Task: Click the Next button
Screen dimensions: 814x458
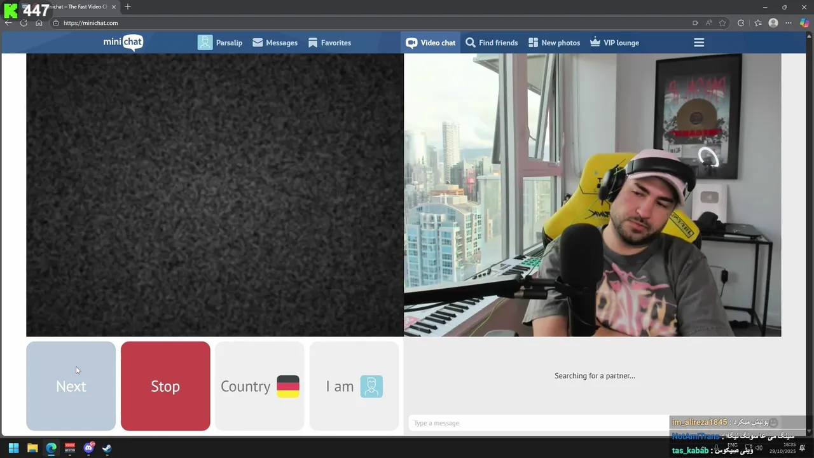Action: point(71,386)
